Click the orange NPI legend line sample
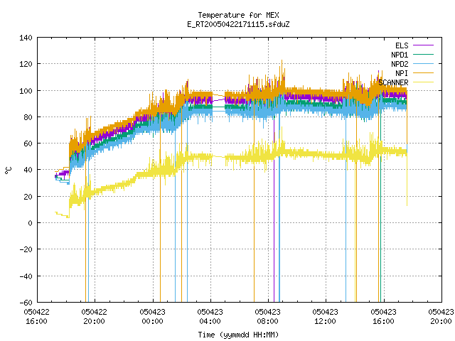Viewport: 455px width, 341px height. 423,73
